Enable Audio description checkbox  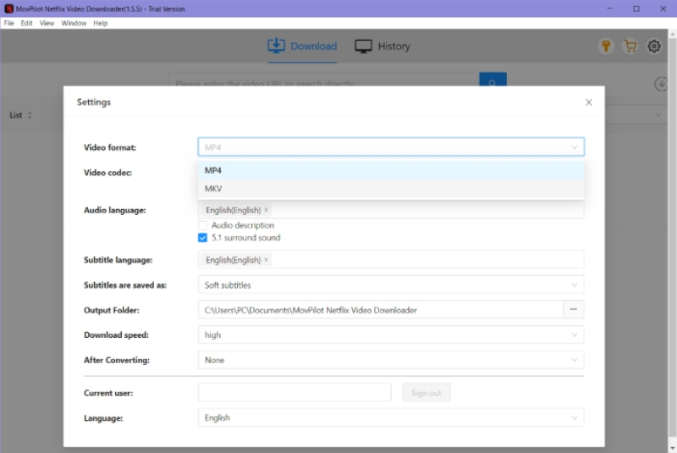[x=202, y=225]
